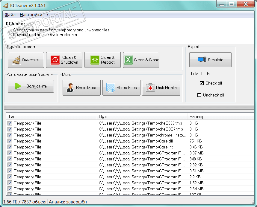
Task: Sort by the Тип column header
Action: click(52, 116)
